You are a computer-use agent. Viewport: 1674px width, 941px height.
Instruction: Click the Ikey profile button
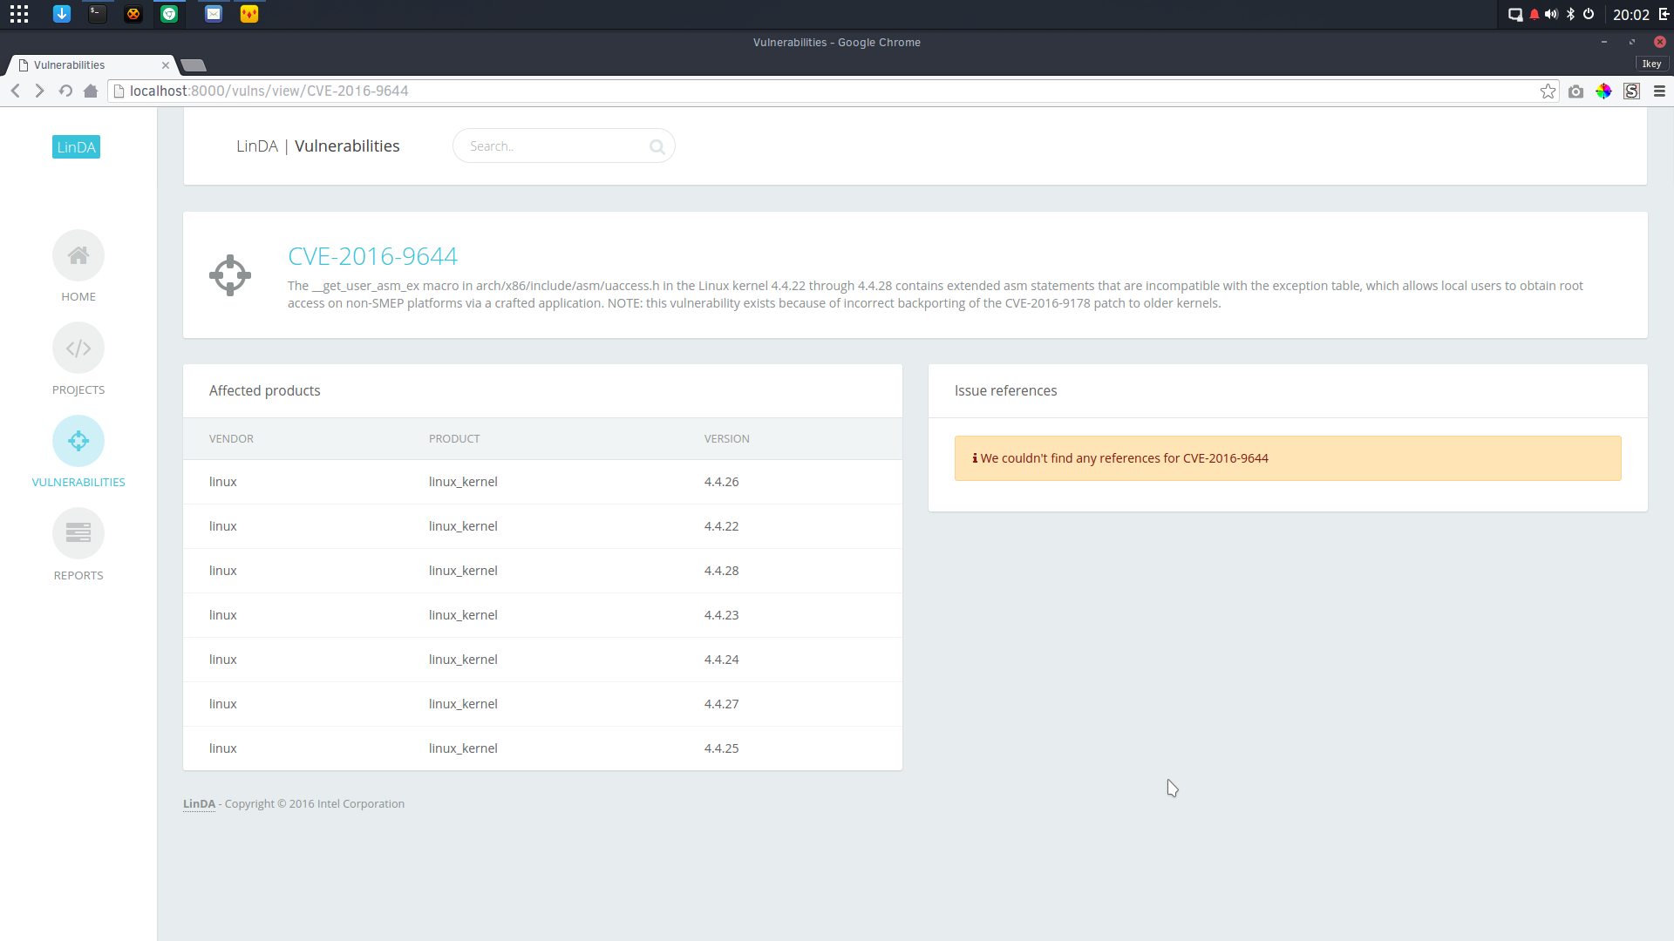click(1651, 64)
